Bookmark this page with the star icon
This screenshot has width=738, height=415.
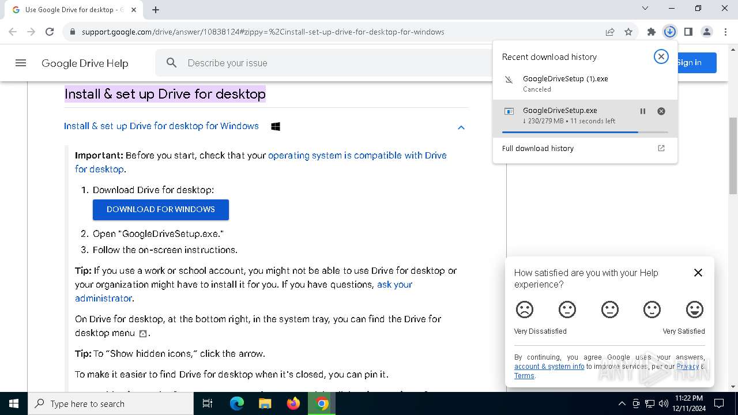pyautogui.click(x=628, y=32)
